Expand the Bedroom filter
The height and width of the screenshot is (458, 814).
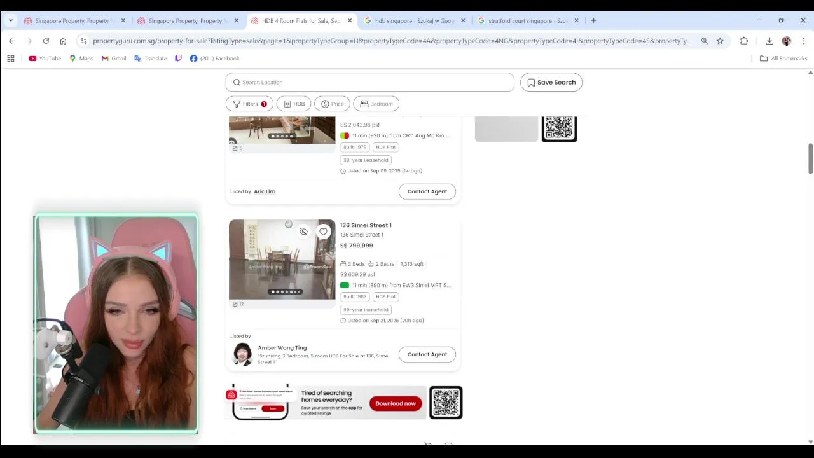point(376,104)
